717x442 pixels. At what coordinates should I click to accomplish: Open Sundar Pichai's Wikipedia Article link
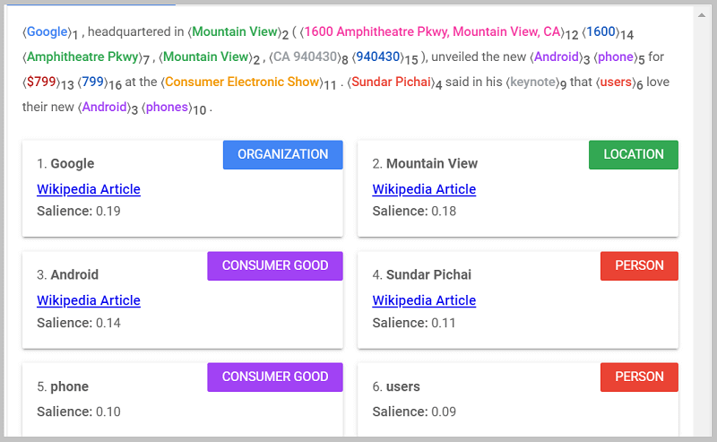tap(424, 300)
